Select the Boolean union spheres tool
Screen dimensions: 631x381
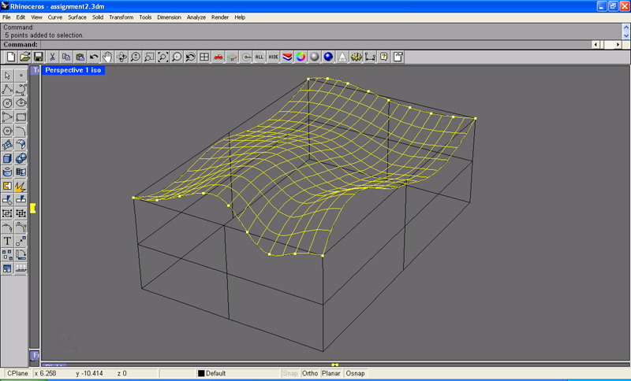coord(21,158)
